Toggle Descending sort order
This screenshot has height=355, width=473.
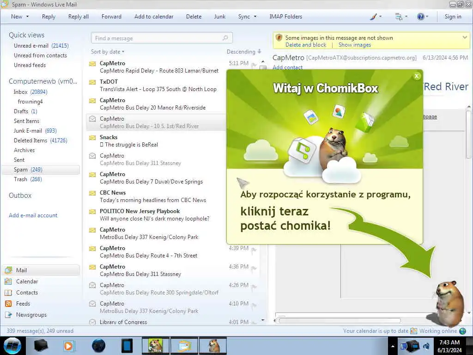(244, 52)
